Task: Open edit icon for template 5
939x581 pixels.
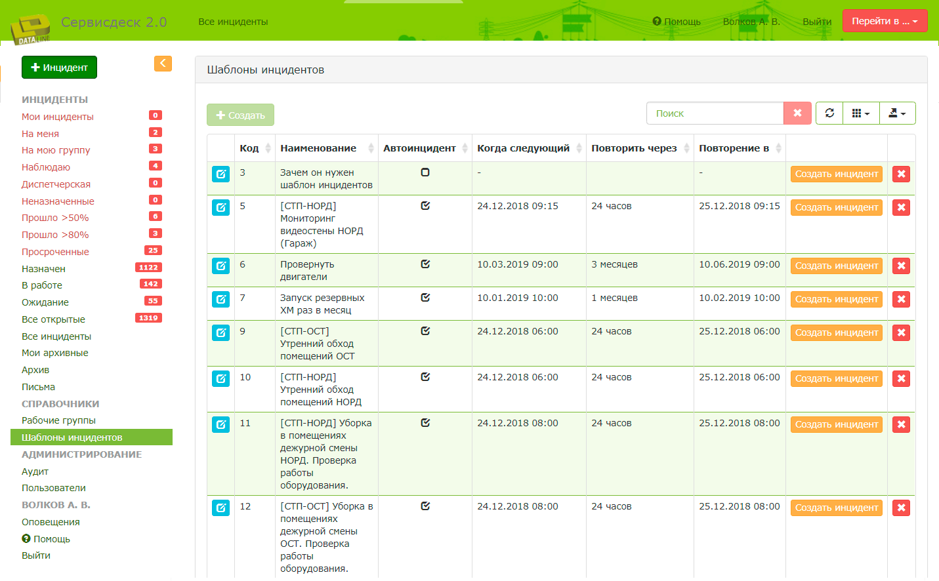Action: (220, 207)
